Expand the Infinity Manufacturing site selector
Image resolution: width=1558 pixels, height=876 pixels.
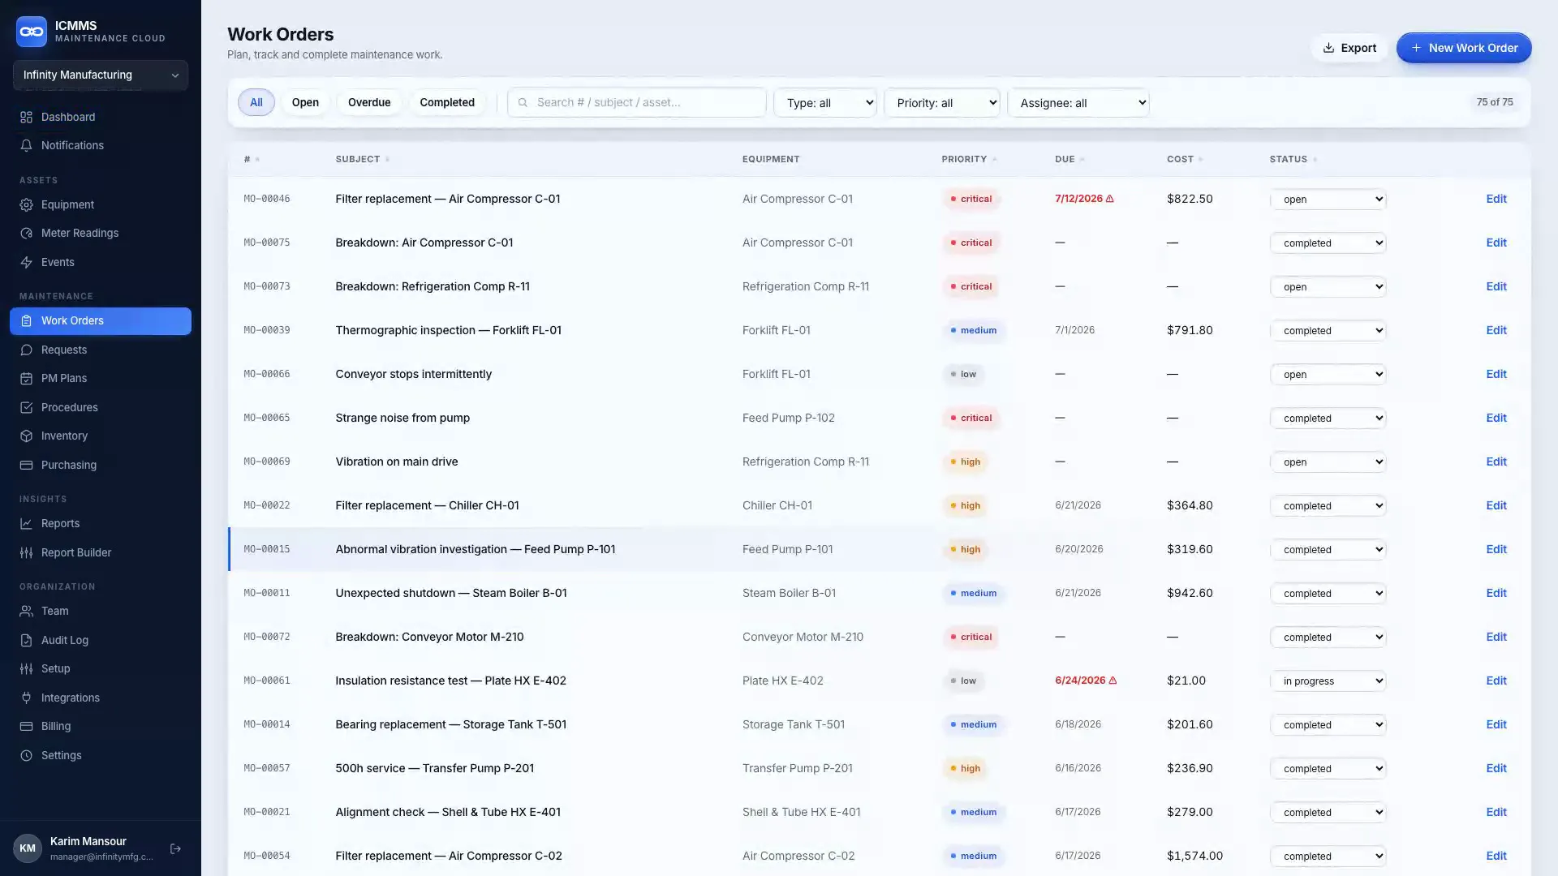tap(101, 75)
